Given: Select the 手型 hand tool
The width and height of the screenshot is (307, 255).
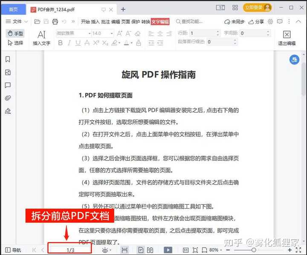Looking at the screenshot, I should tap(15, 34).
